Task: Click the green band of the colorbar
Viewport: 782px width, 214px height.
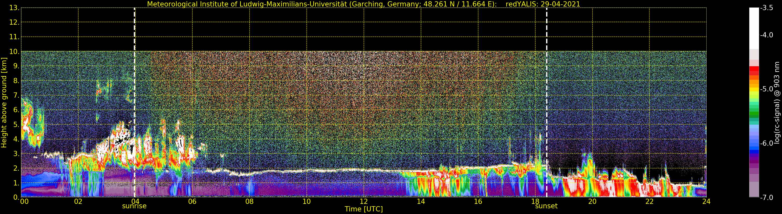Action: [754, 114]
